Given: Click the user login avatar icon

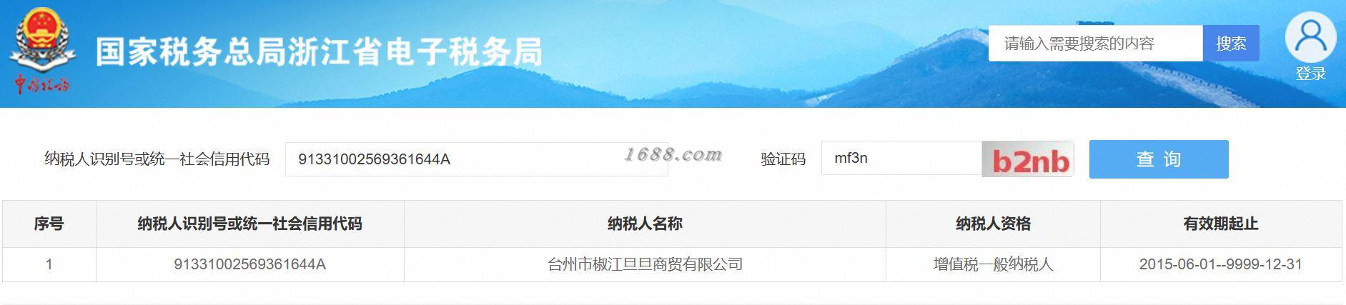Looking at the screenshot, I should pos(1310,37).
